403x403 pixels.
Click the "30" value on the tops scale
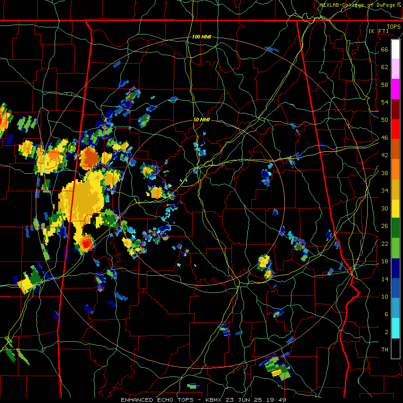pos(385,208)
